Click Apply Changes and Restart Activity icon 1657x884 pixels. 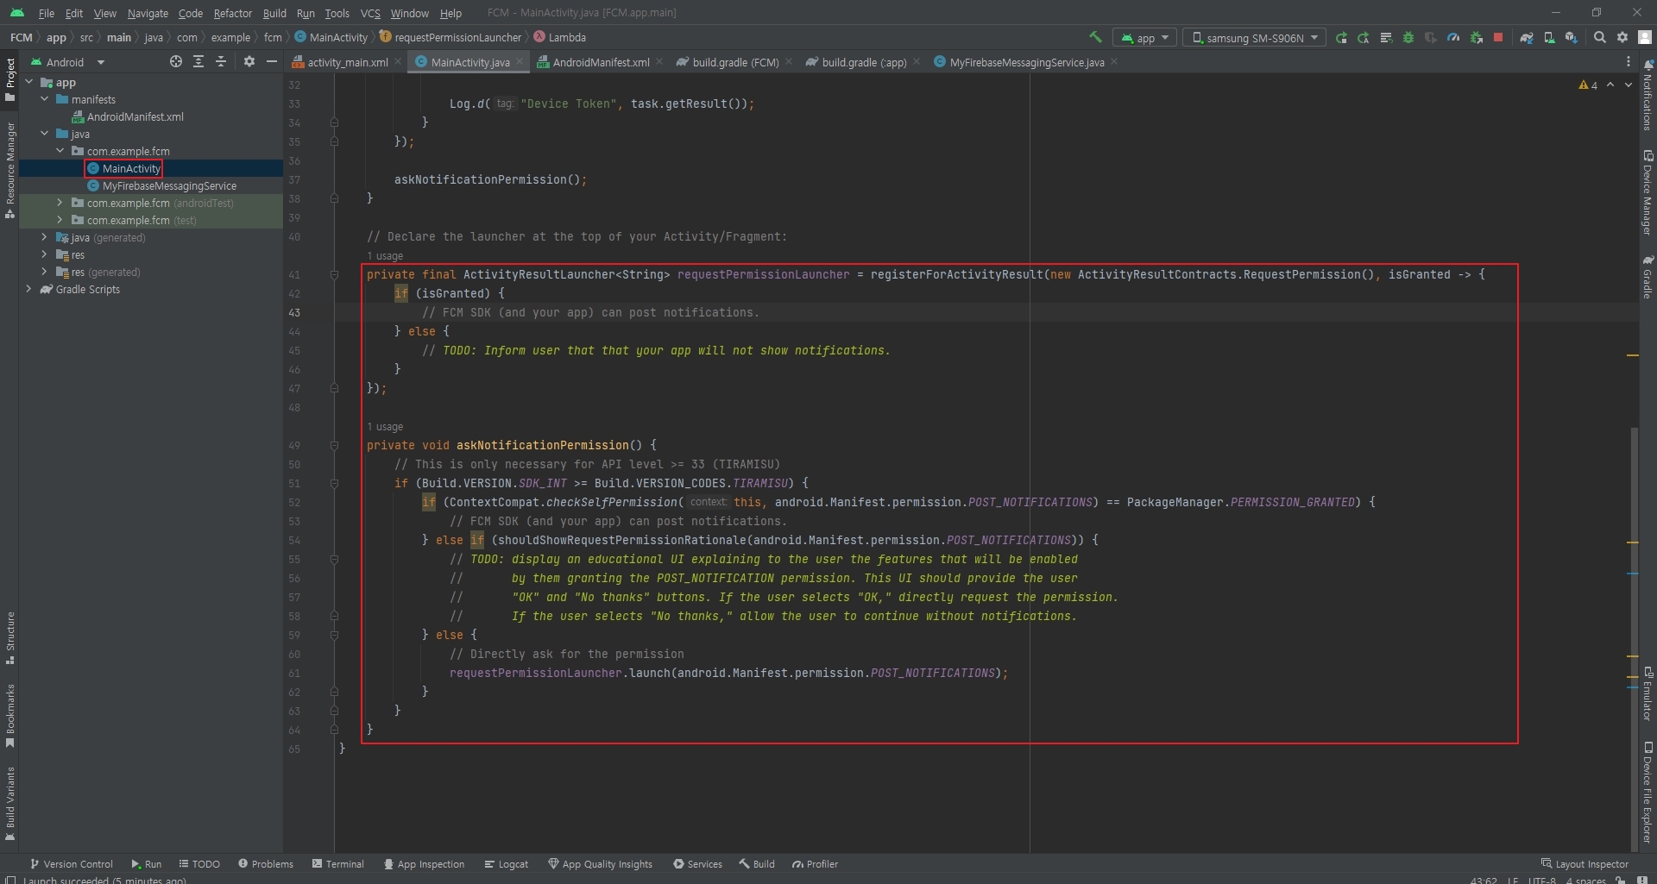click(1364, 38)
